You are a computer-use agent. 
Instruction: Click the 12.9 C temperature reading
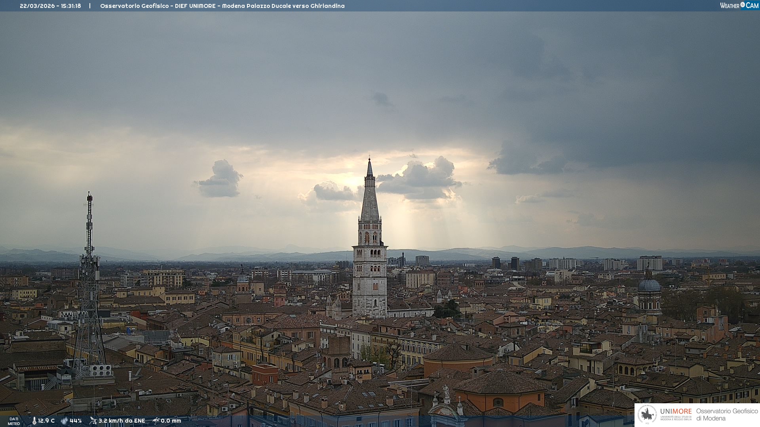[x=46, y=421]
